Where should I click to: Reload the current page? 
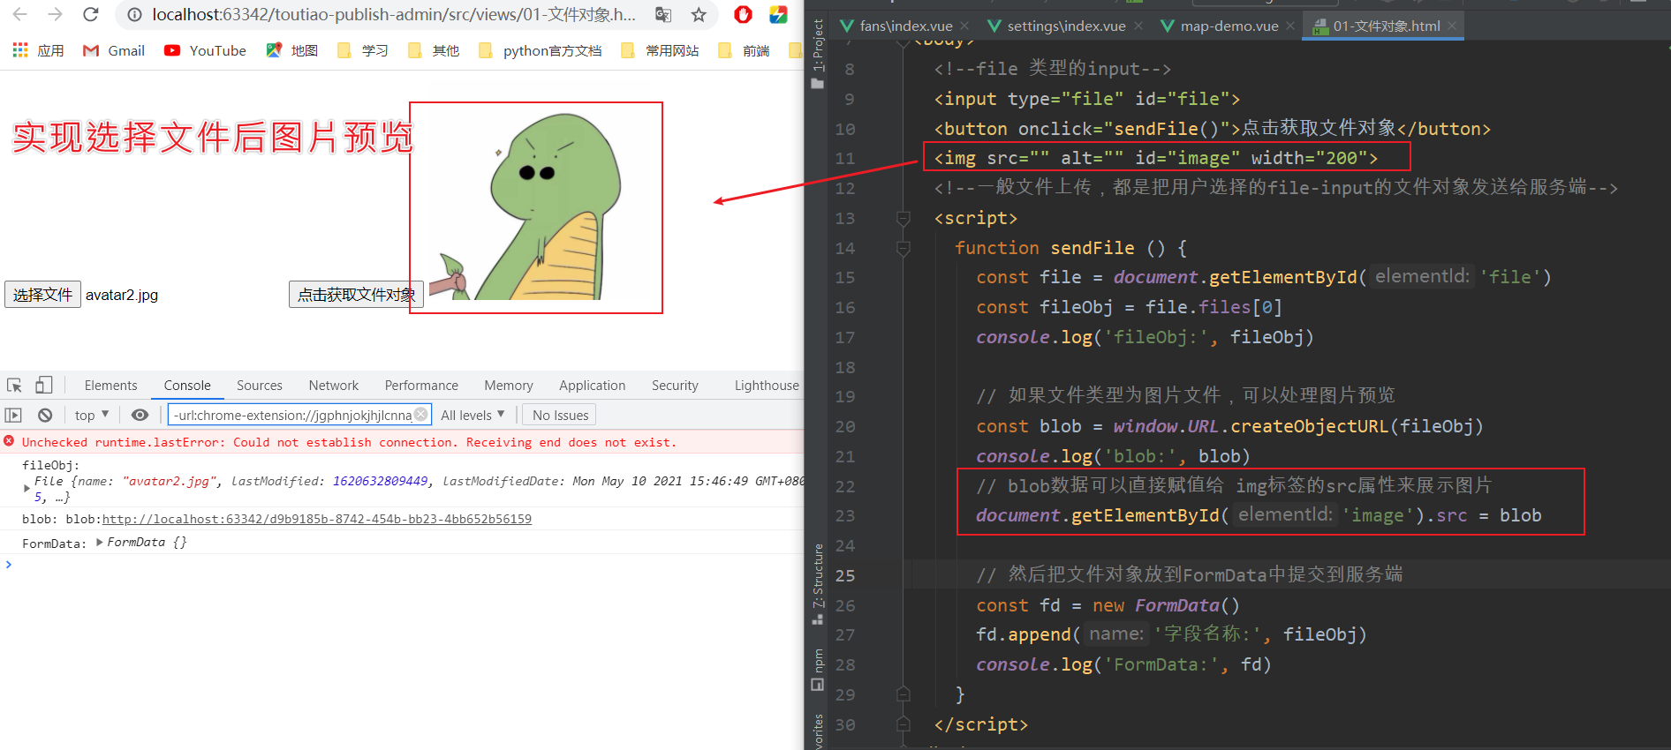point(90,14)
